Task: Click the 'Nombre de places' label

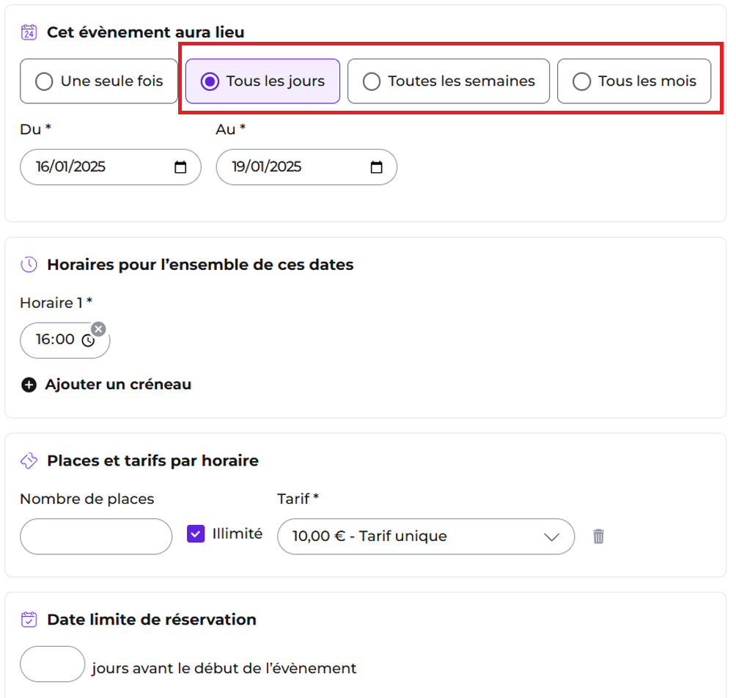Action: click(87, 499)
